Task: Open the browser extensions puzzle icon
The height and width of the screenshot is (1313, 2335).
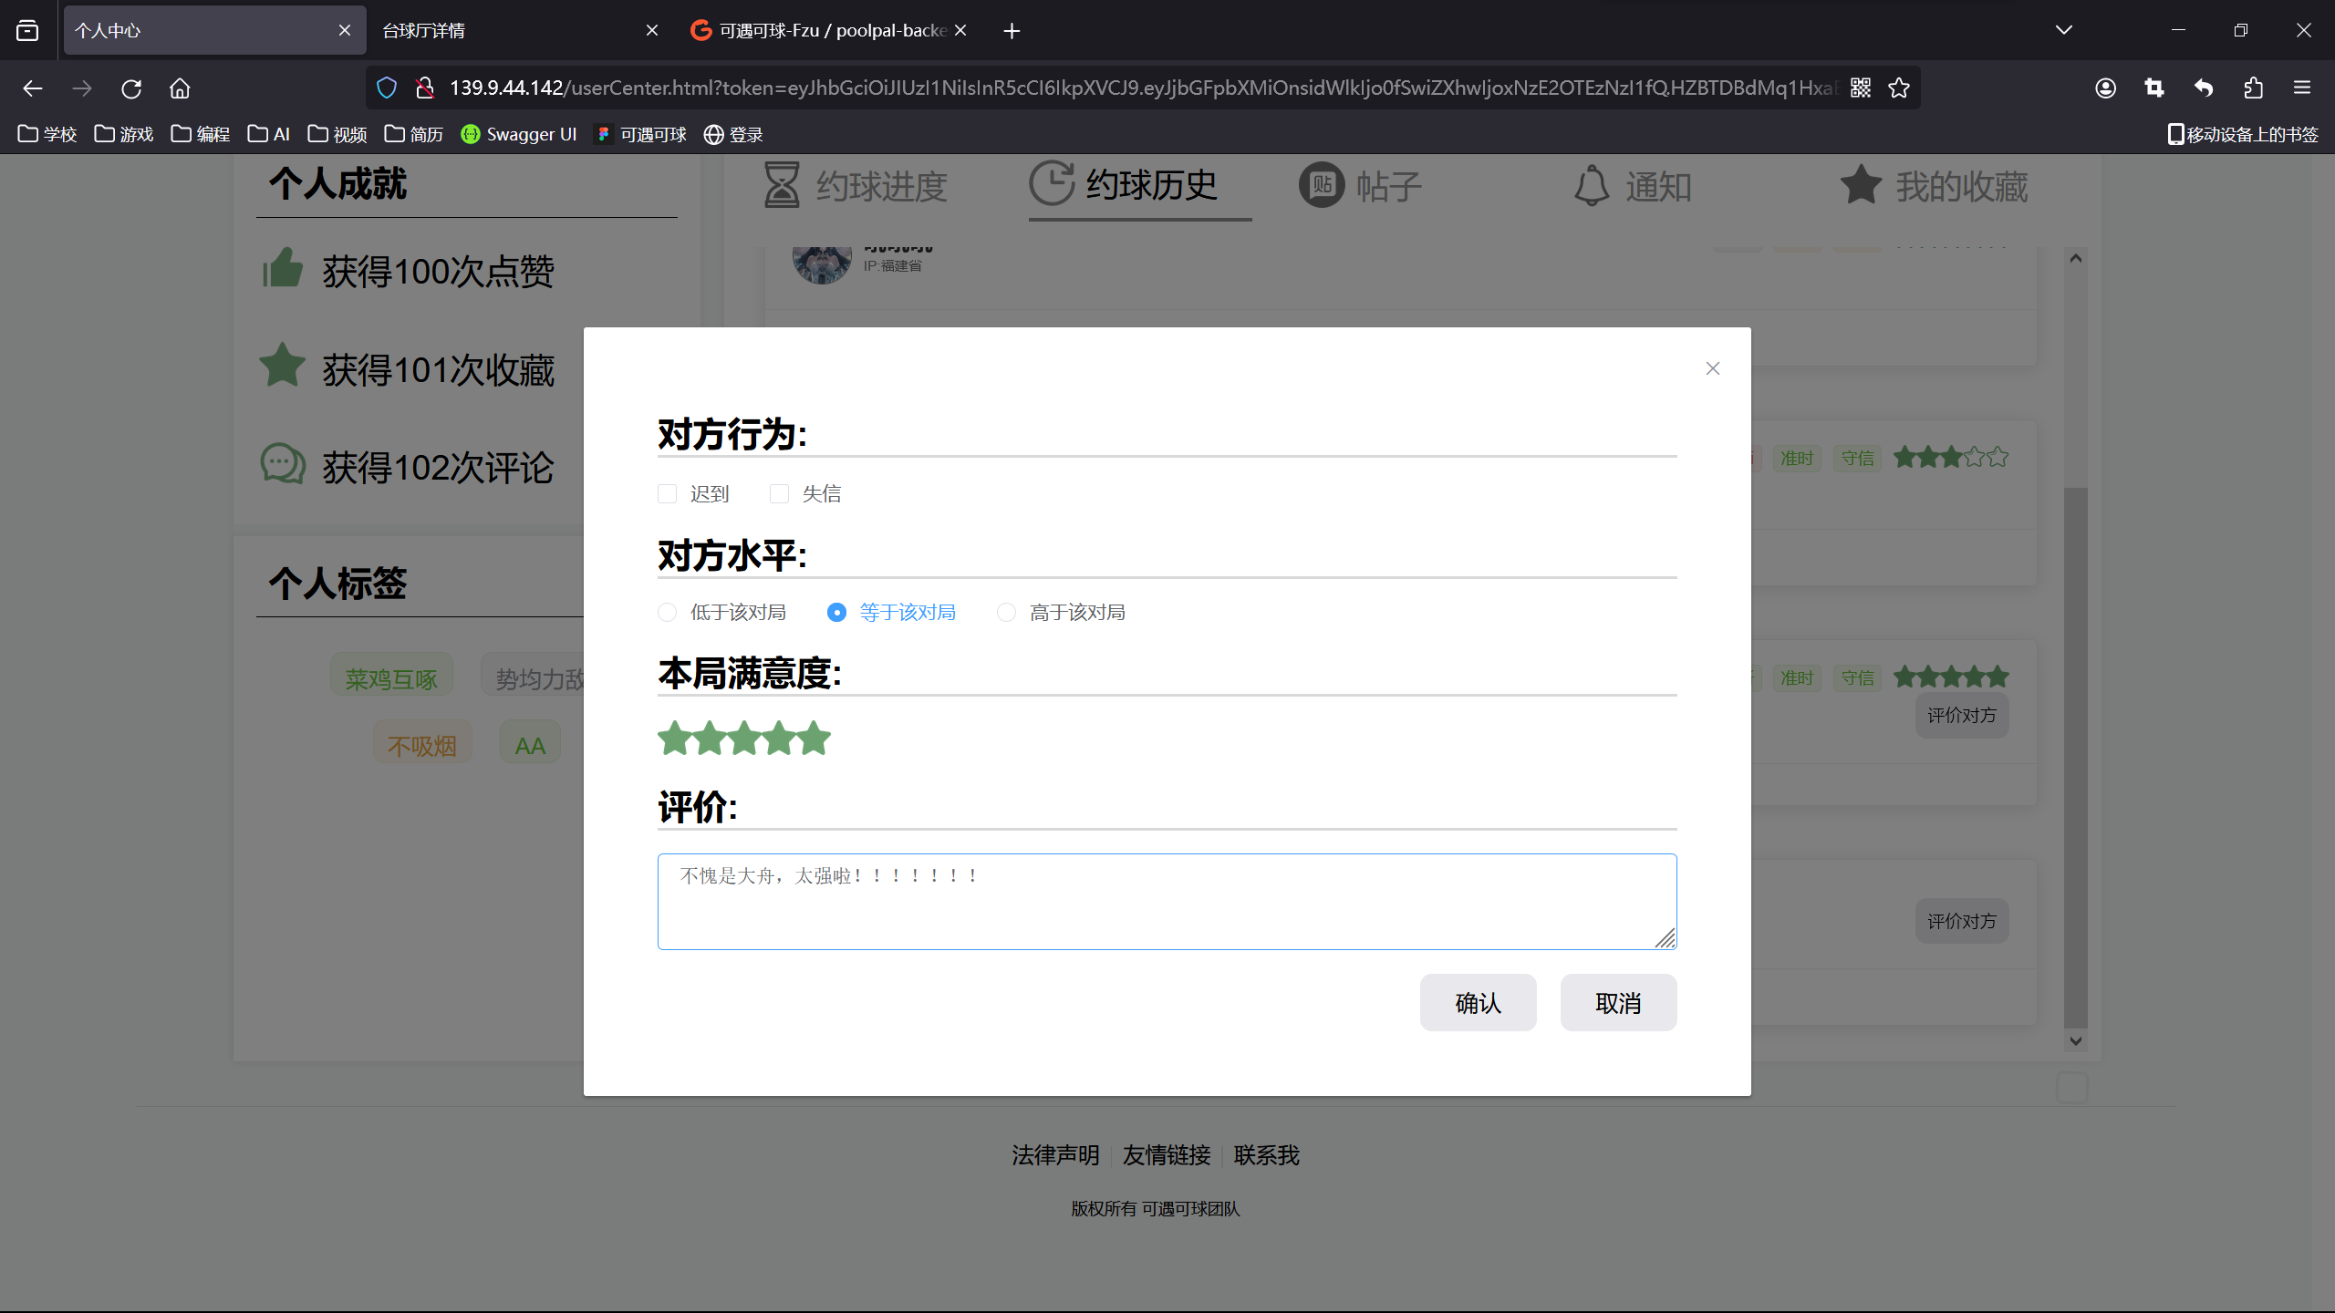Action: coord(2253,88)
